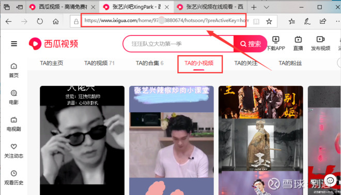Add page to favorites with star icon
341x195 pixels.
[x=269, y=21]
